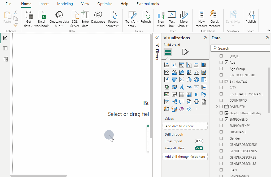The width and height of the screenshot is (271, 177).
Task: Switch to Table view in left sidebar
Action: pos(5,49)
